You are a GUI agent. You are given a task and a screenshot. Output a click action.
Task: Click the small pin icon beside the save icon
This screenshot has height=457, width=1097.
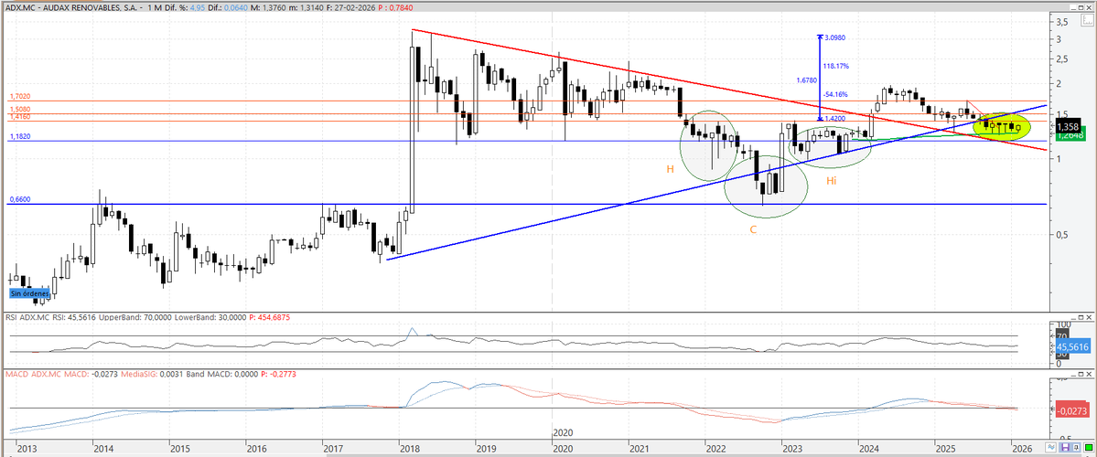coord(1075,447)
